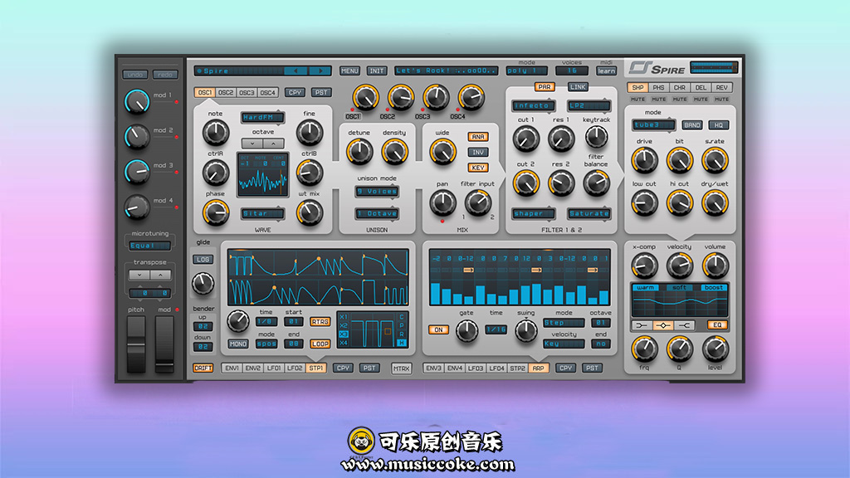This screenshot has width=850, height=478.
Task: Toggle the boost output mode
Action: click(713, 287)
